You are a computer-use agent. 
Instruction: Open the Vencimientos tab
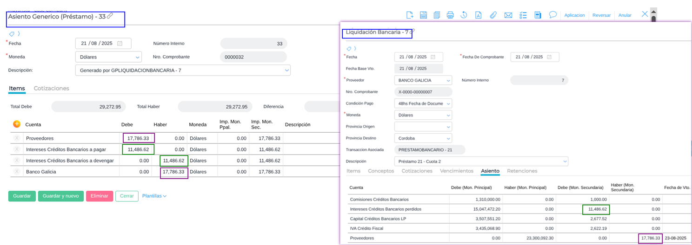click(x=457, y=171)
